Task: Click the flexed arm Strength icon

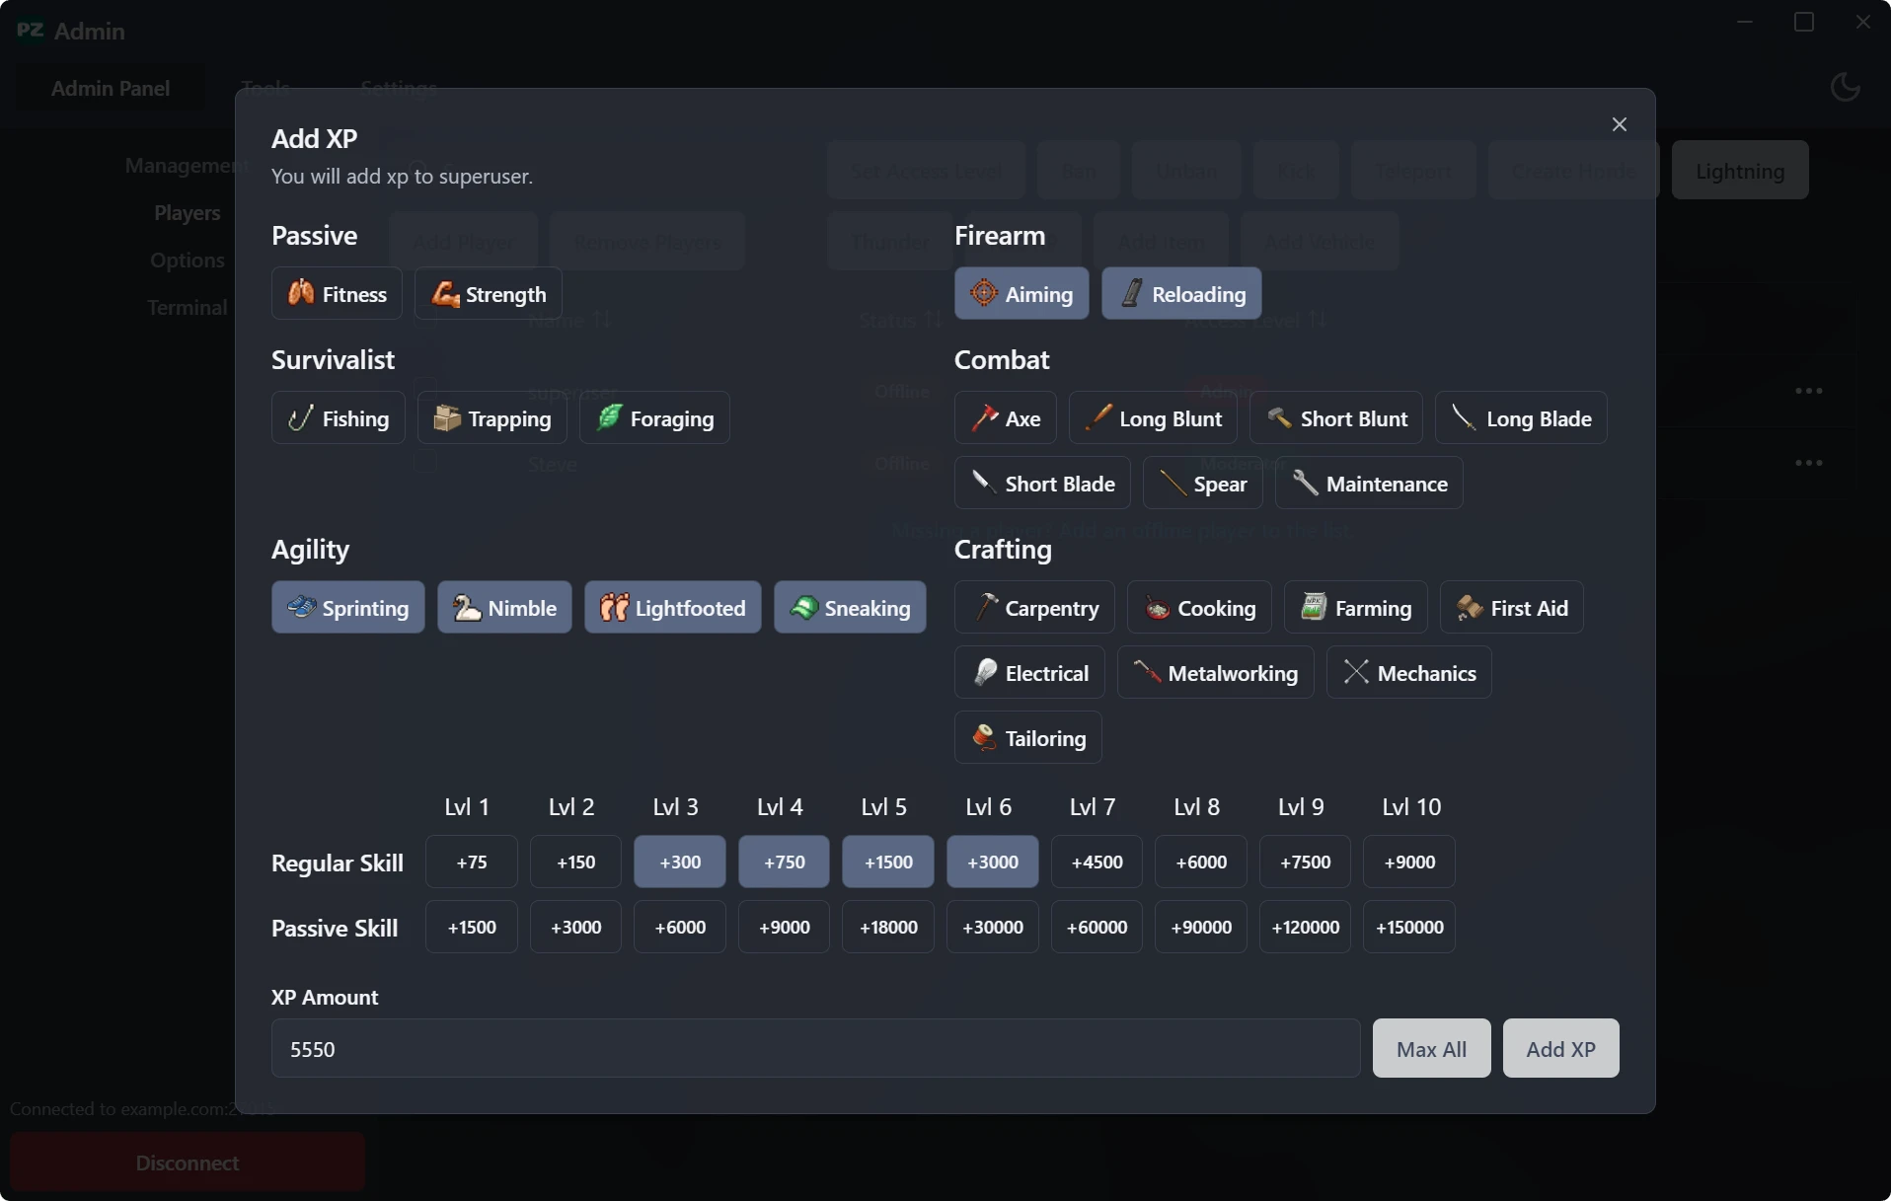Action: [444, 294]
